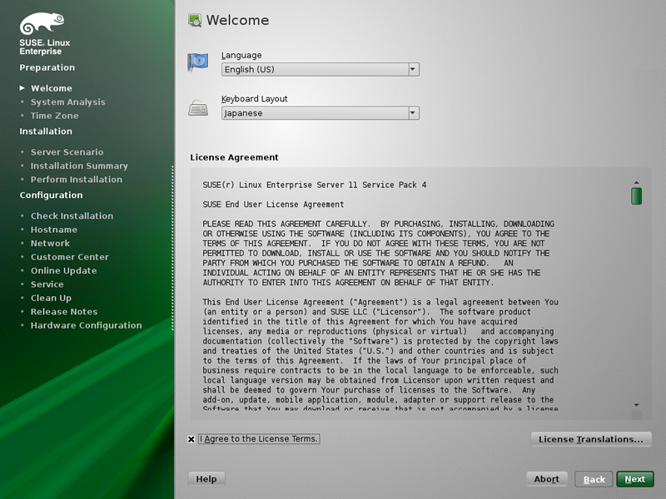Screen dimensions: 666x499
Task: Open the Keyboard Layout dropdown arrow
Action: [413, 113]
